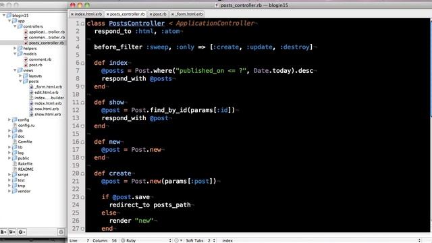The image size is (432, 243).
Task: Click the new folder button in project drawer
Action: coord(12,232)
